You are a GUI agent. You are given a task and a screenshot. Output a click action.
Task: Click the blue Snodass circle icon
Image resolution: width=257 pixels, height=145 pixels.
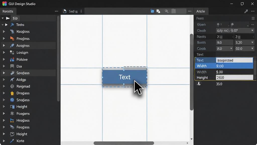click(x=12, y=100)
